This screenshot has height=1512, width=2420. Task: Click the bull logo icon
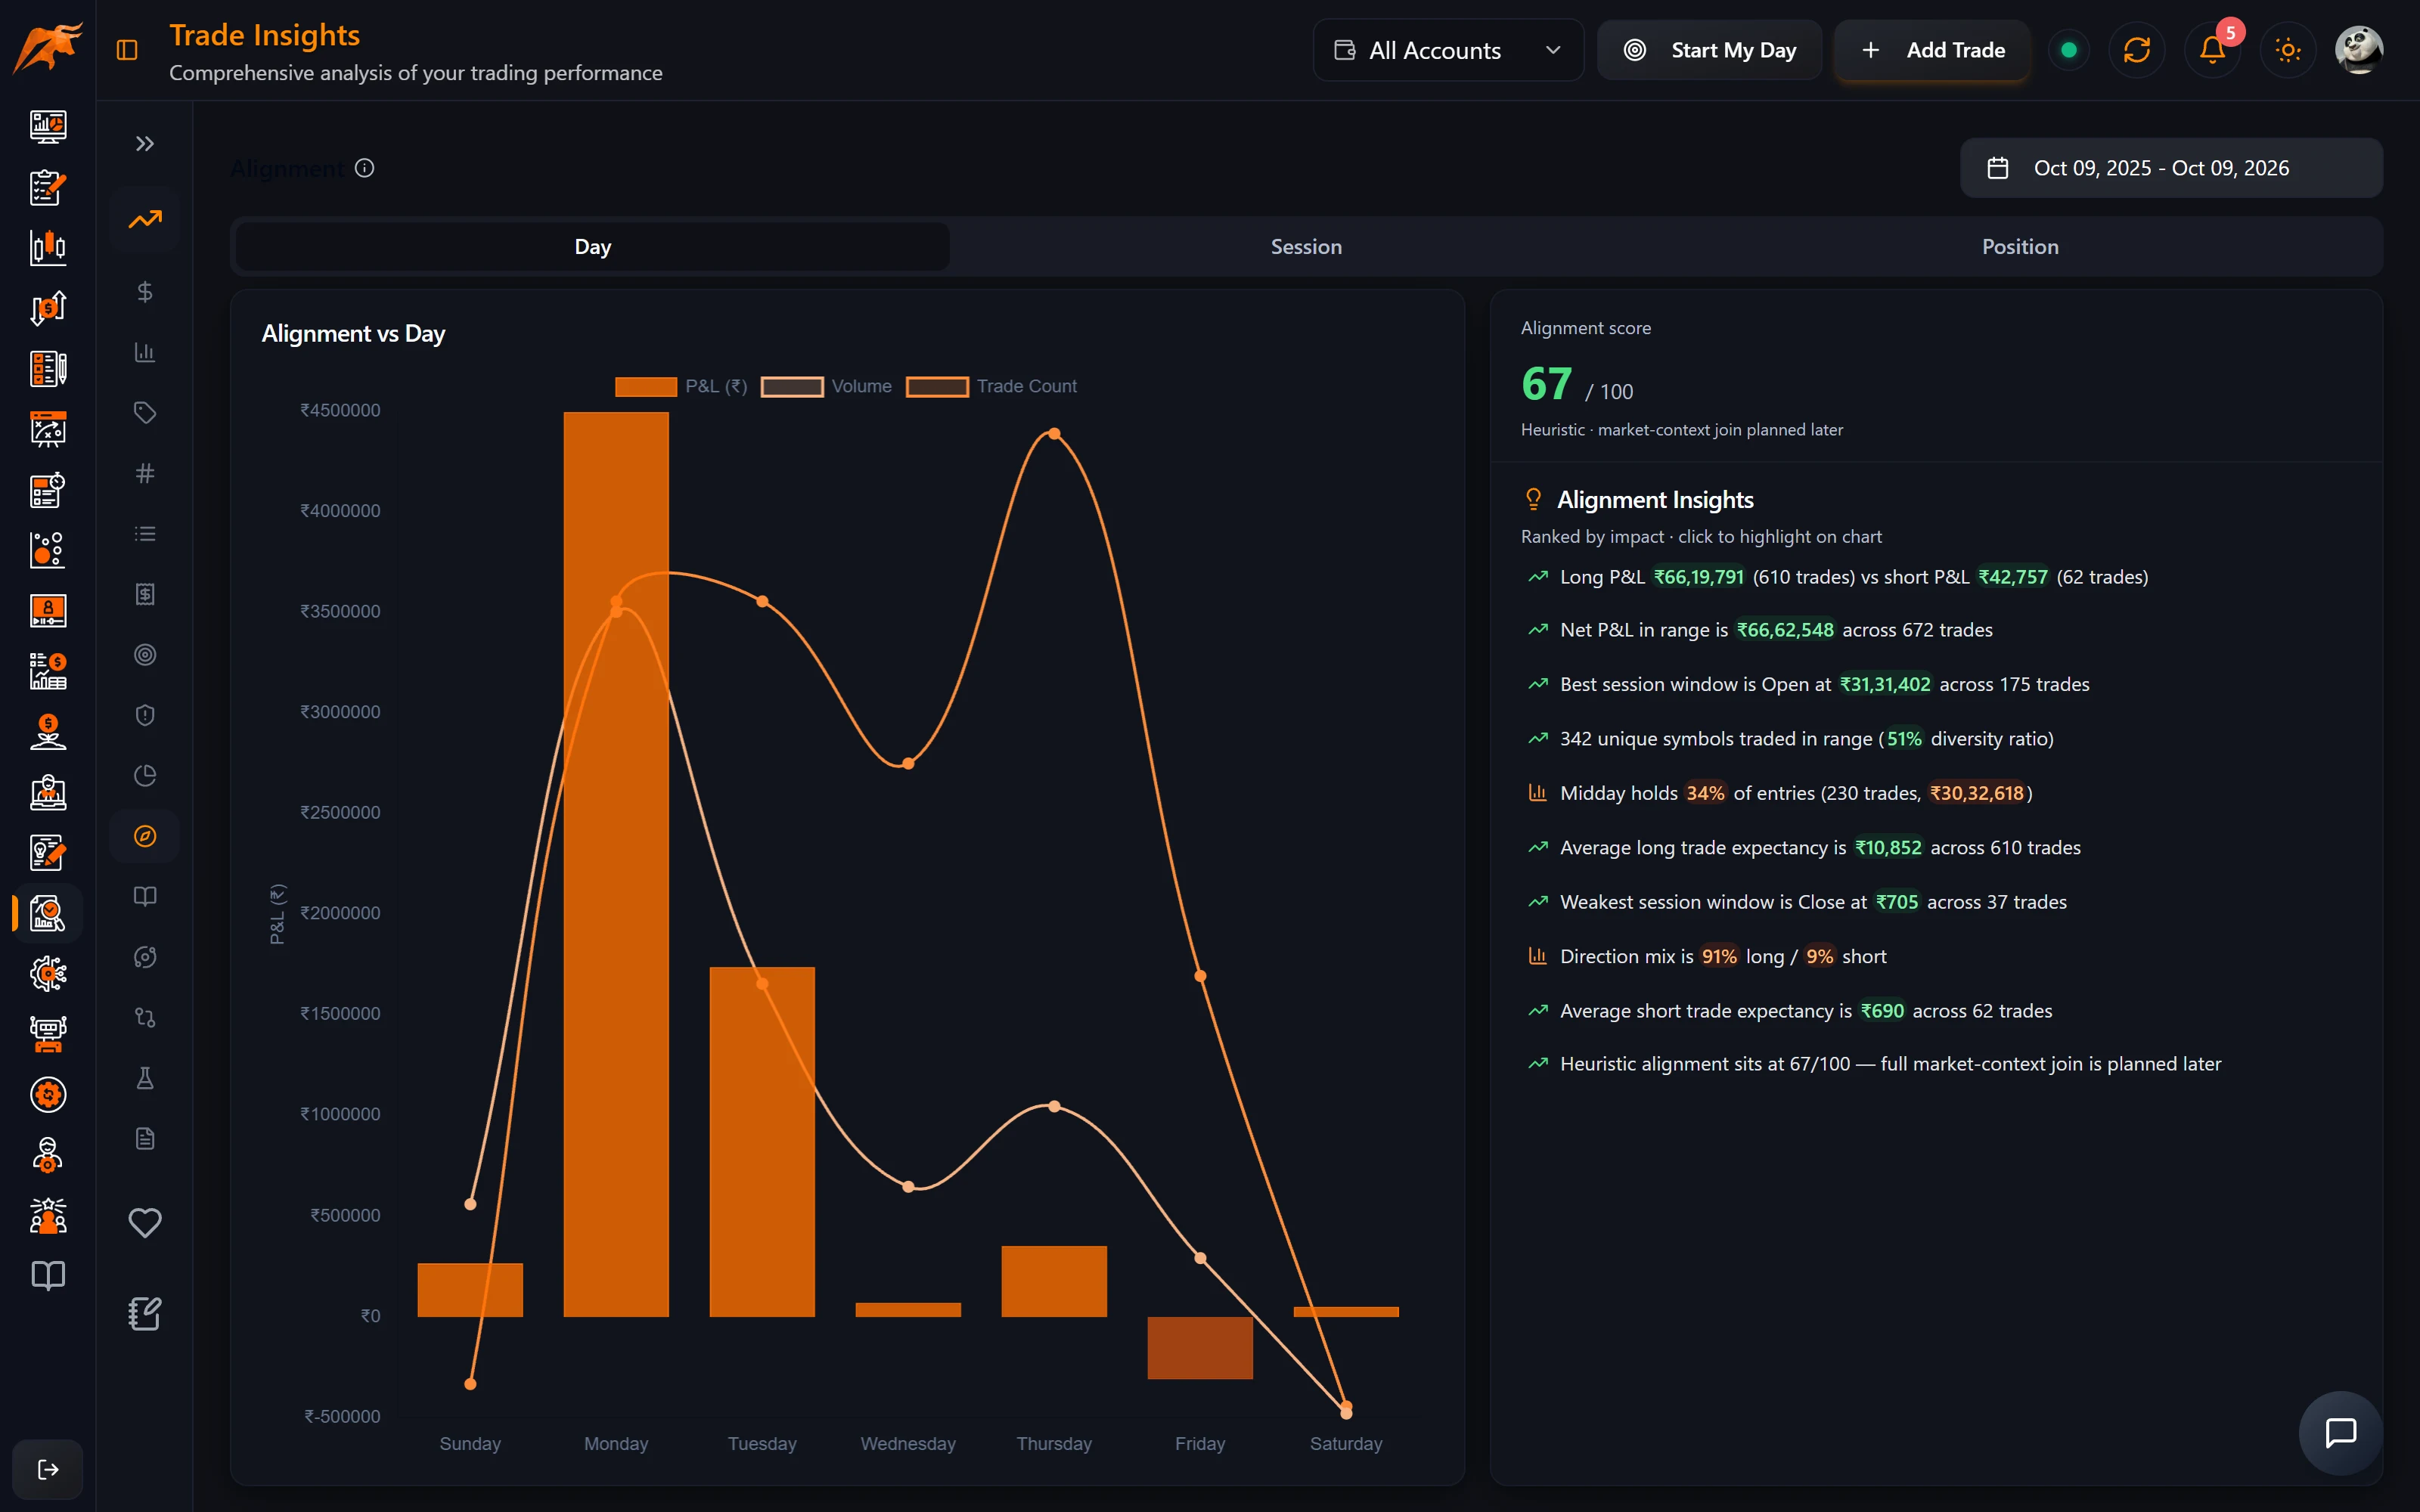pos(47,48)
